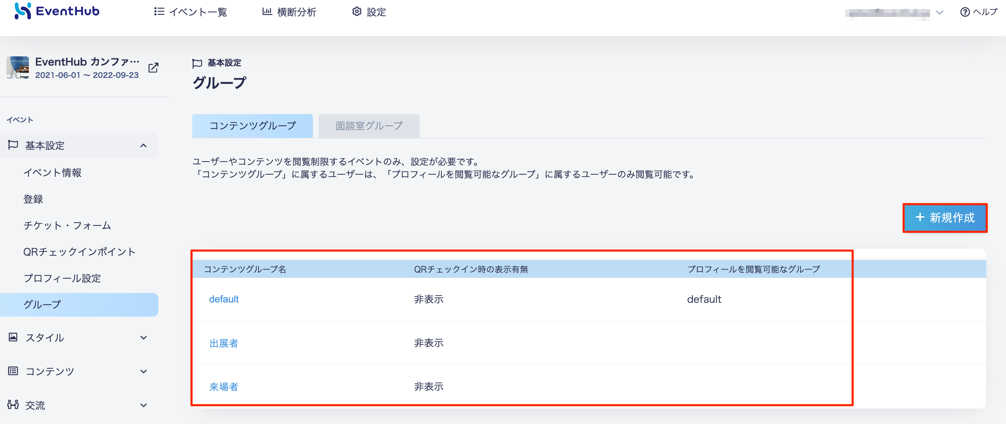Image resolution: width=1006 pixels, height=424 pixels.
Task: Click the グループ page heading
Action: point(220,82)
